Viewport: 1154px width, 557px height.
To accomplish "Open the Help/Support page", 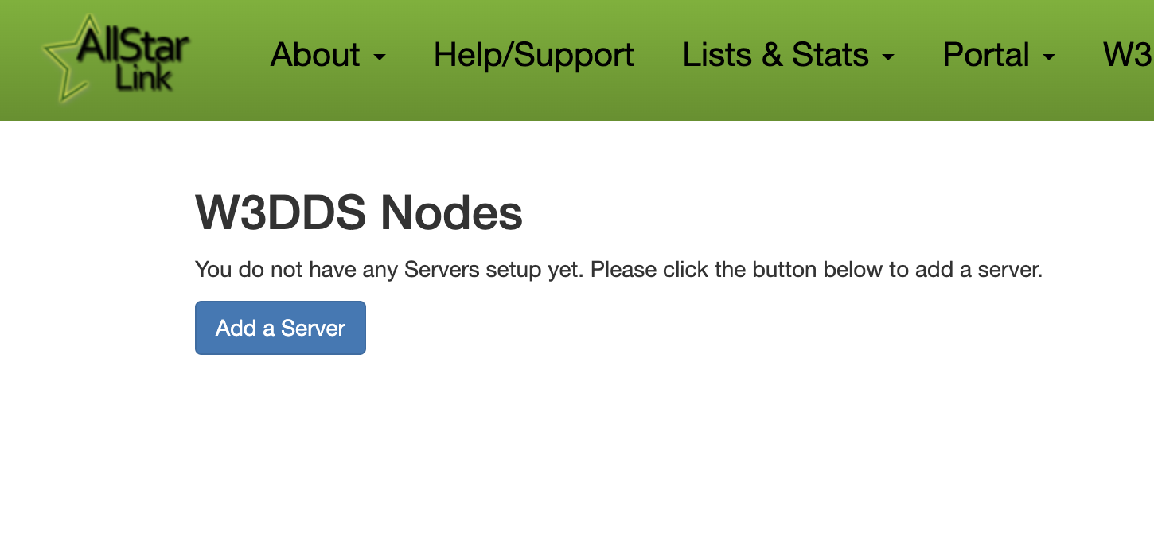I will coord(534,55).
